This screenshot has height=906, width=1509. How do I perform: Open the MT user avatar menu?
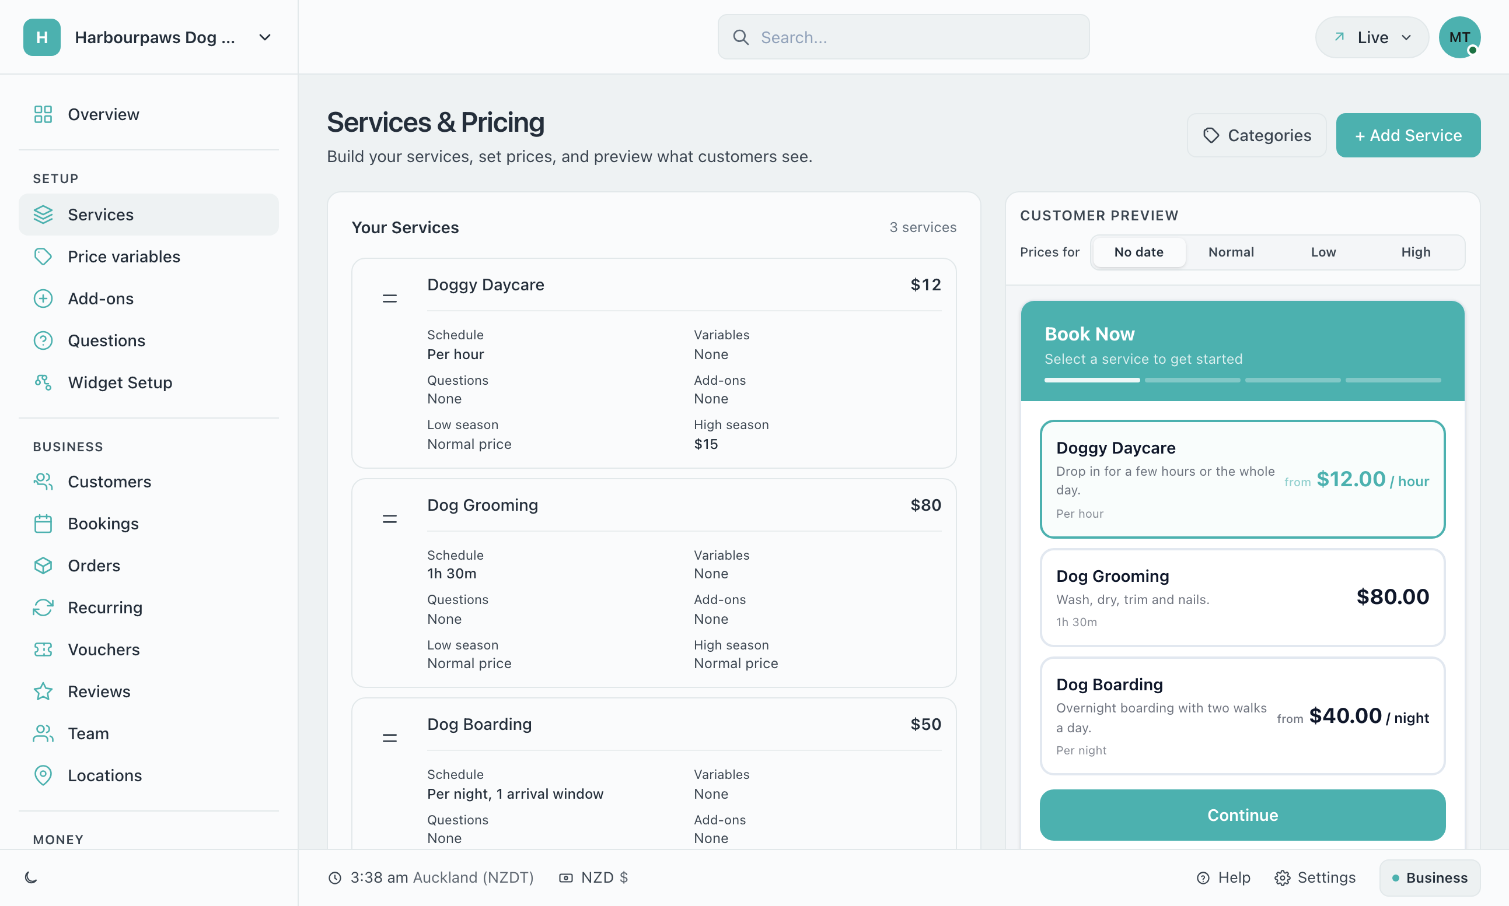click(1459, 37)
